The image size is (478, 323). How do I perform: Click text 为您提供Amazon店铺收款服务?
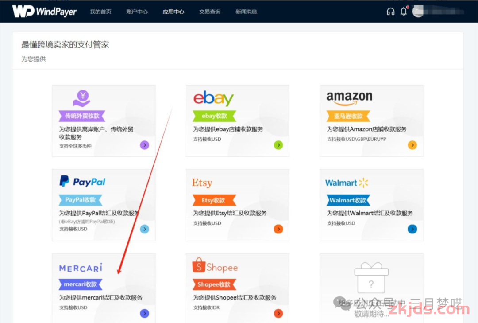[x=367, y=129]
